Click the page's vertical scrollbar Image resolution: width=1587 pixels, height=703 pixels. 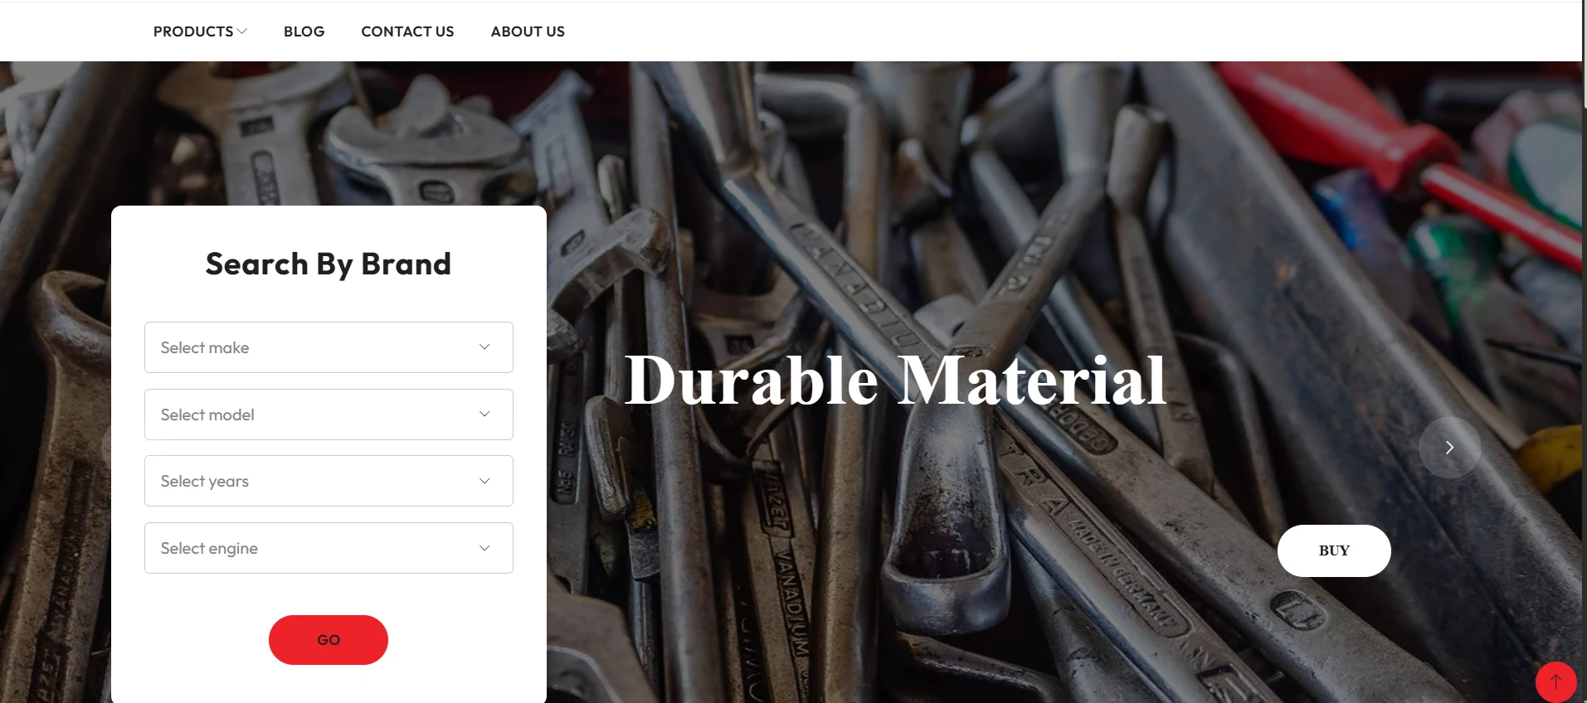1585,351
